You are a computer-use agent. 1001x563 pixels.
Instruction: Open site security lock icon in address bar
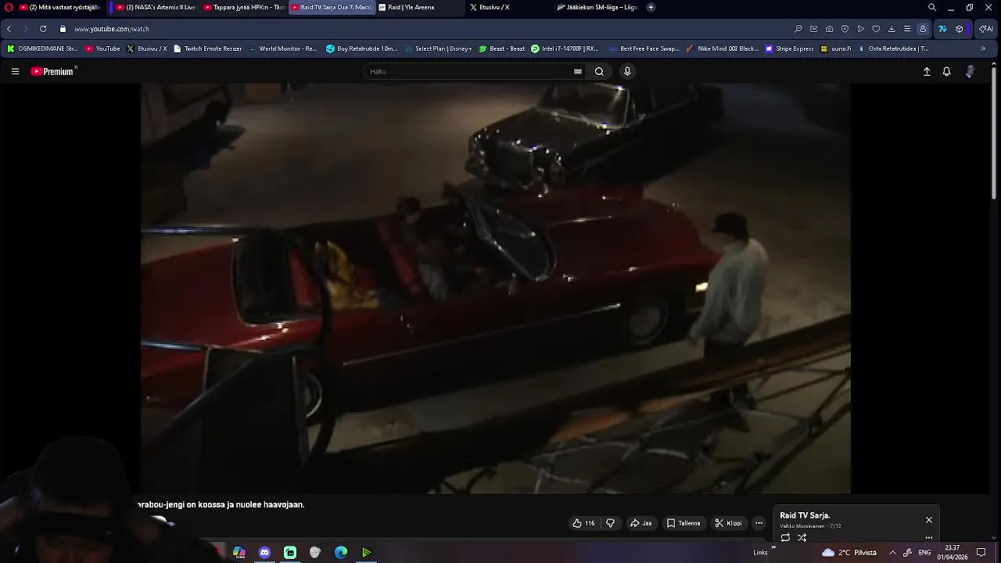pyautogui.click(x=63, y=29)
